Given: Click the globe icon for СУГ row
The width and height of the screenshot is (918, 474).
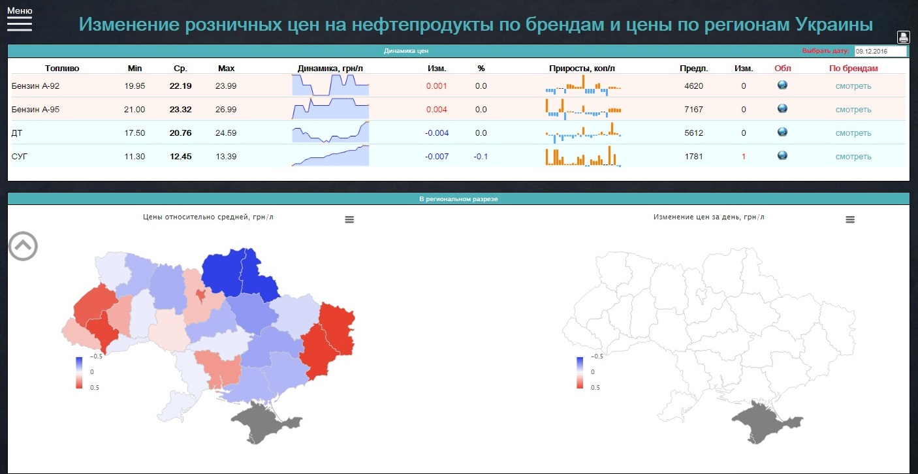Looking at the screenshot, I should pos(782,155).
